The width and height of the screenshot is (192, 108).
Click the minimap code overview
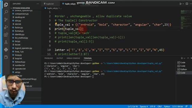(x=186, y=19)
